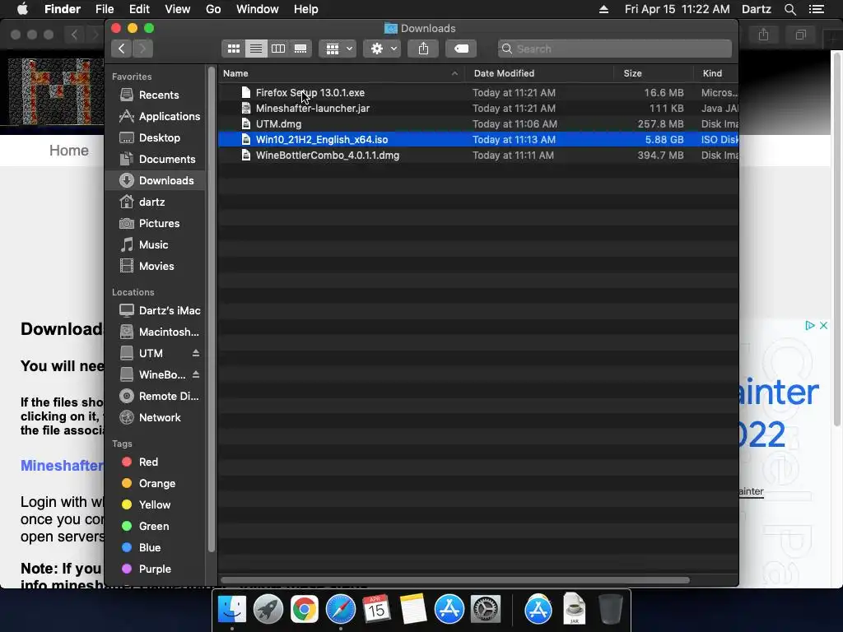
Task: Click the Edit Tags toolbar button
Action: [x=461, y=49]
